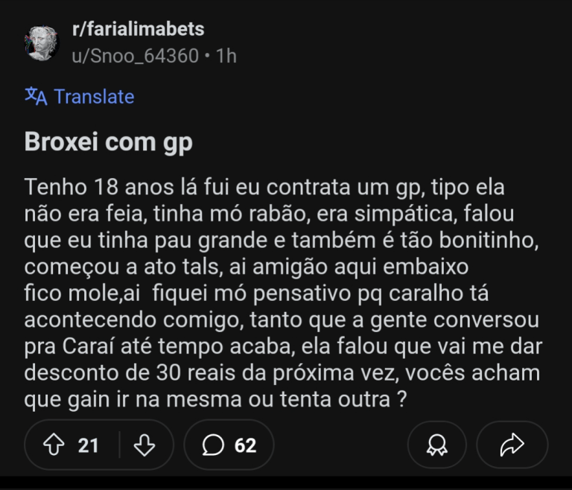
Task: Open comments via the speech bubble icon
Action: click(x=214, y=445)
